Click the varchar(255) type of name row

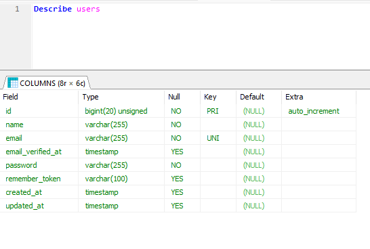(121, 124)
